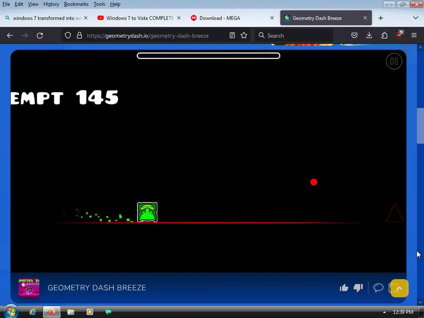Click the GEOMETRY DASH BREEZE title text
This screenshot has width=424, height=318.
[97, 287]
